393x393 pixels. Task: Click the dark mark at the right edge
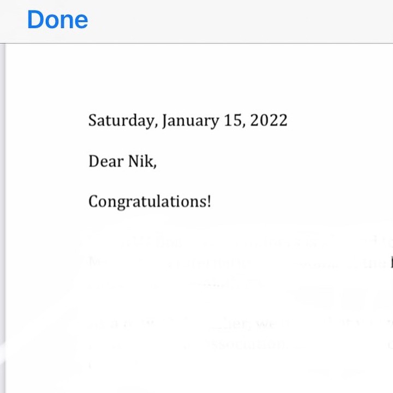pyautogui.click(x=391, y=263)
